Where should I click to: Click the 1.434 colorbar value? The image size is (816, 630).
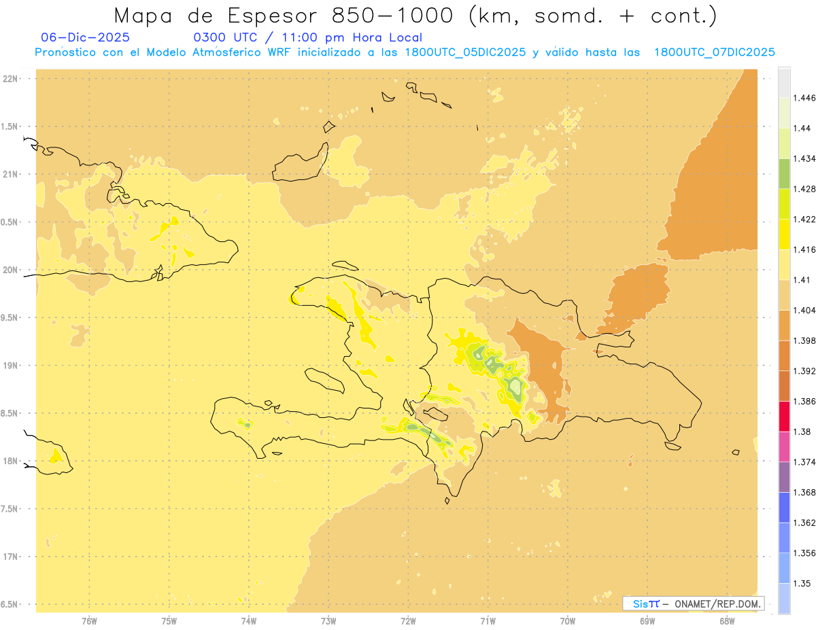coord(805,158)
